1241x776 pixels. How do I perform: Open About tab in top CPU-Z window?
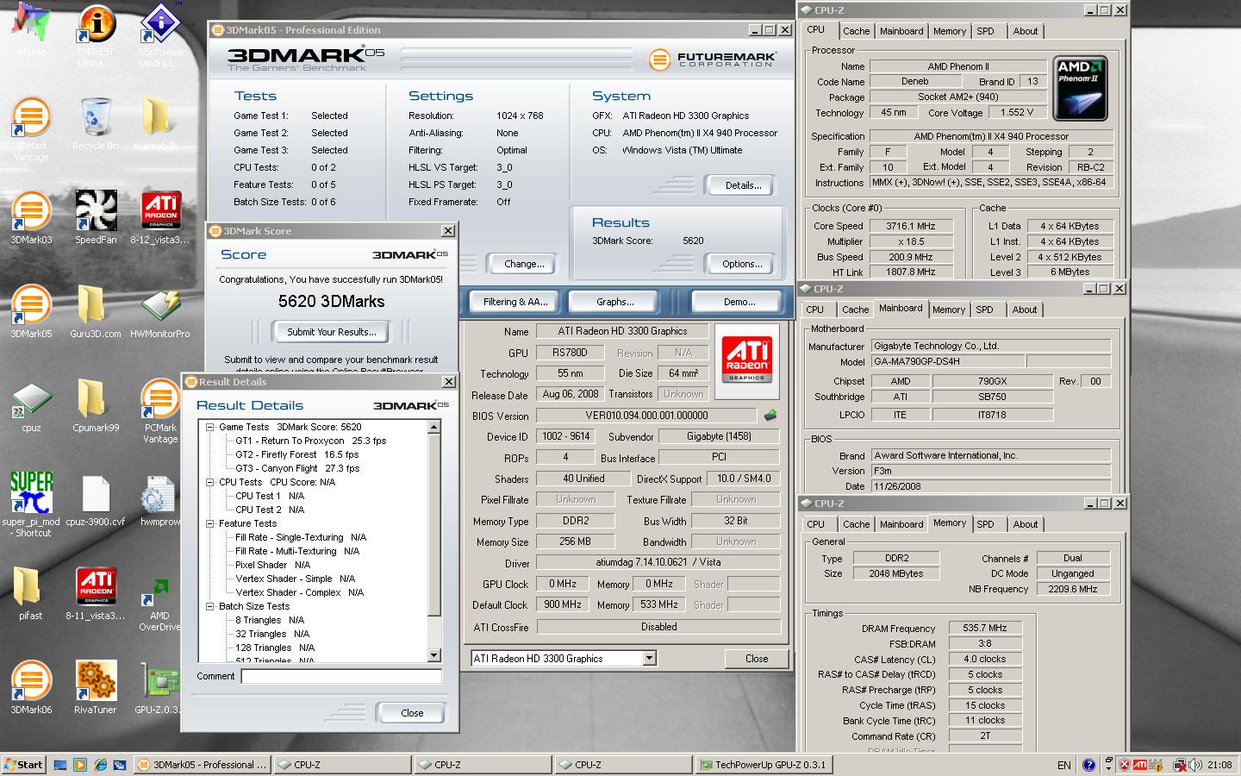coord(1026,31)
